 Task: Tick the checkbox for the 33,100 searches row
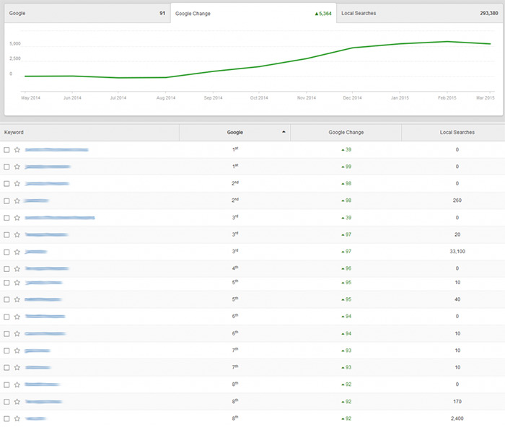click(6, 252)
